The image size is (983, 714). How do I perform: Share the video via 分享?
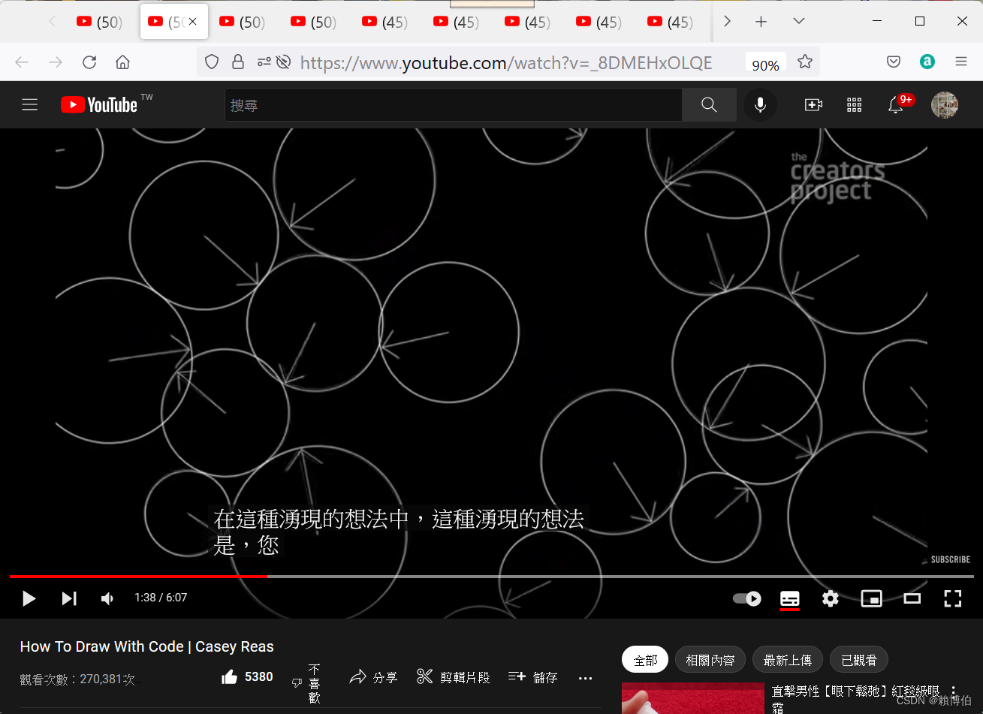coord(373,677)
